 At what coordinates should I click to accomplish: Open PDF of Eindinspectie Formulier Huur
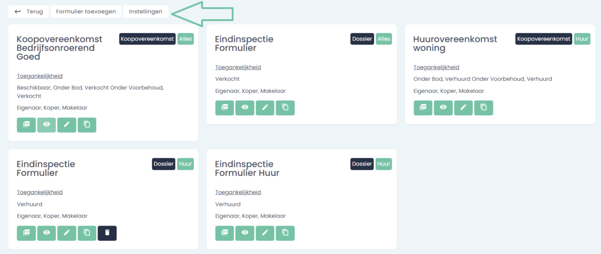point(225,233)
